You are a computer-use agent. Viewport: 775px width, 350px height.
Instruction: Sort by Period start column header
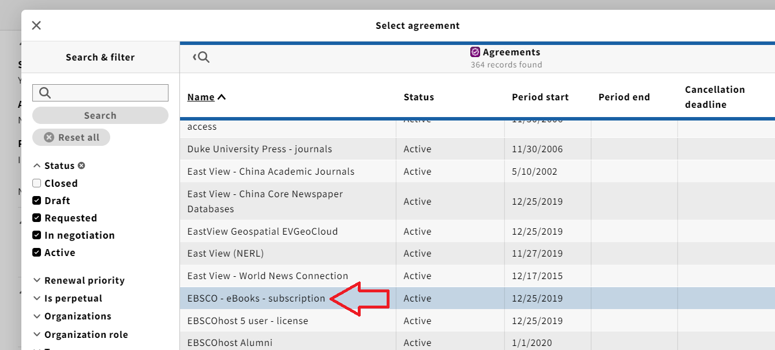tap(540, 97)
